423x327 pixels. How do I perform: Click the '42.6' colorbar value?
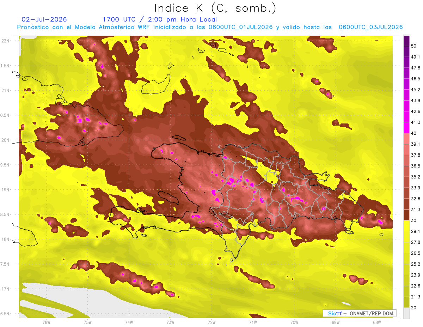(x=416, y=111)
